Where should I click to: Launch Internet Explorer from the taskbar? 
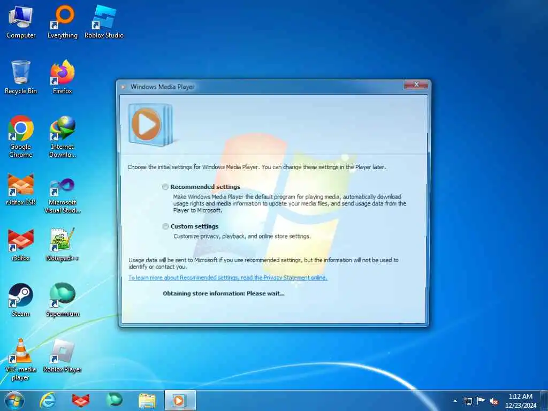[48, 400]
